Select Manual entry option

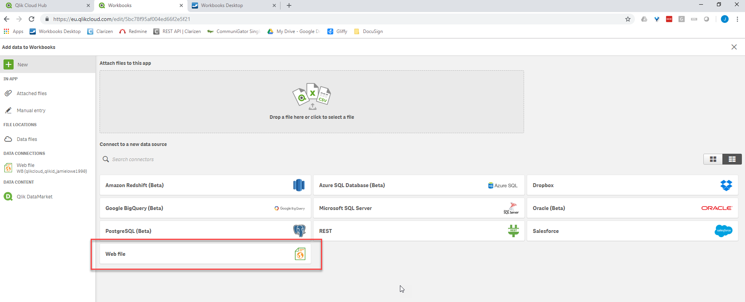(x=31, y=111)
